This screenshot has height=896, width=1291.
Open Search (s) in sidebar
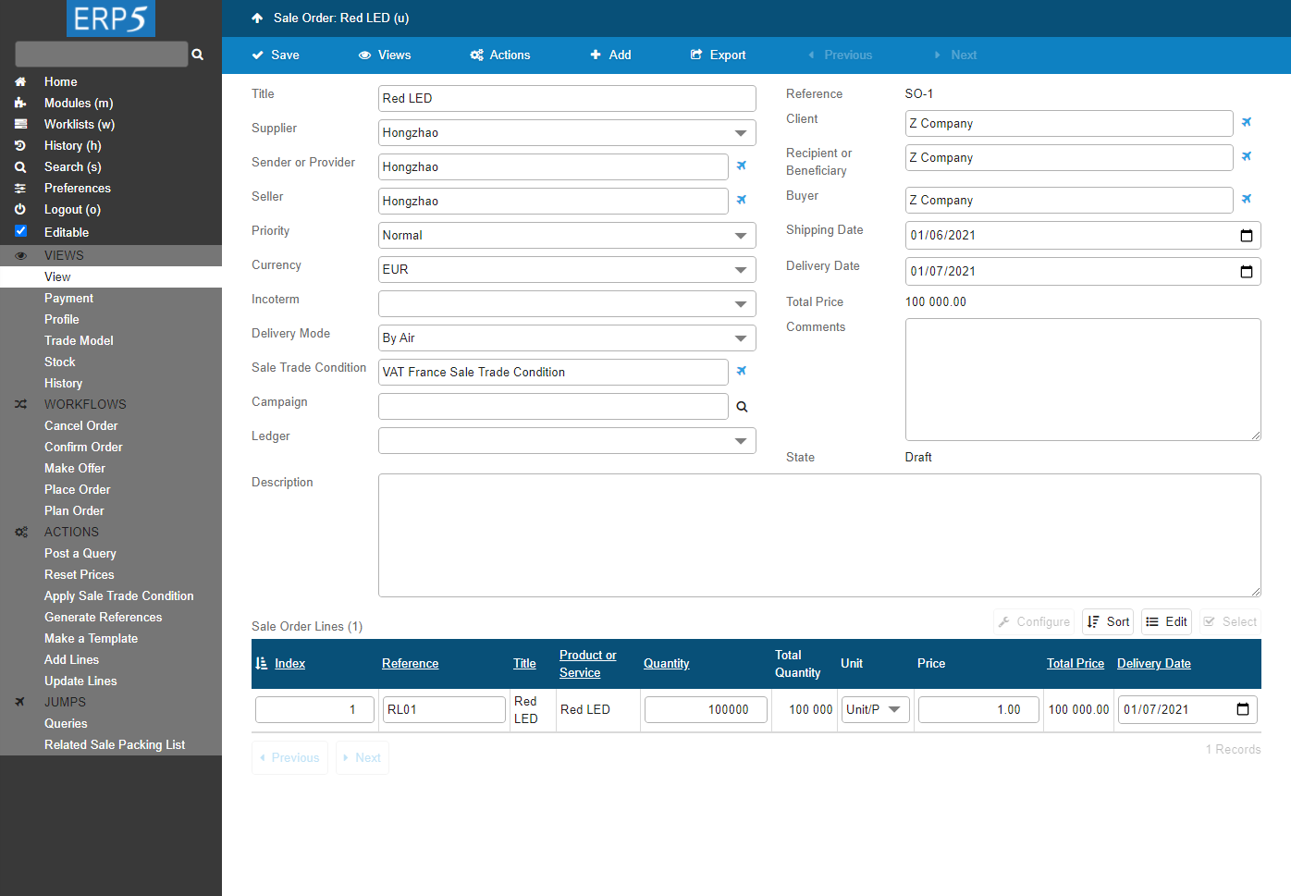(73, 166)
